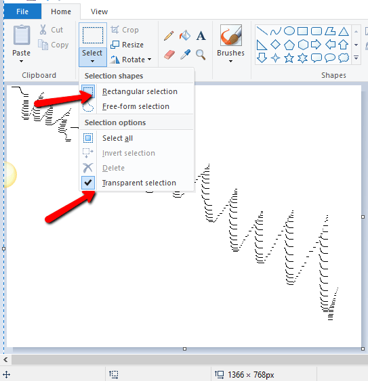Select the Eraser tool
368x381 pixels.
point(169,54)
